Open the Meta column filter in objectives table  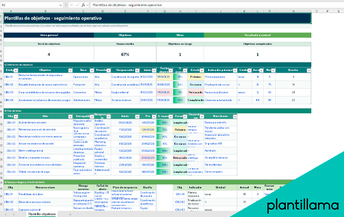point(273,70)
